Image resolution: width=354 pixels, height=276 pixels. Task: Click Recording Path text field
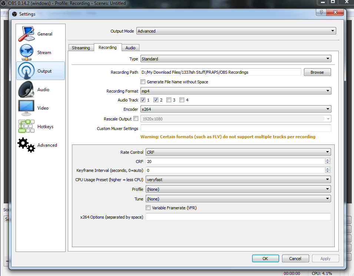tap(221, 72)
